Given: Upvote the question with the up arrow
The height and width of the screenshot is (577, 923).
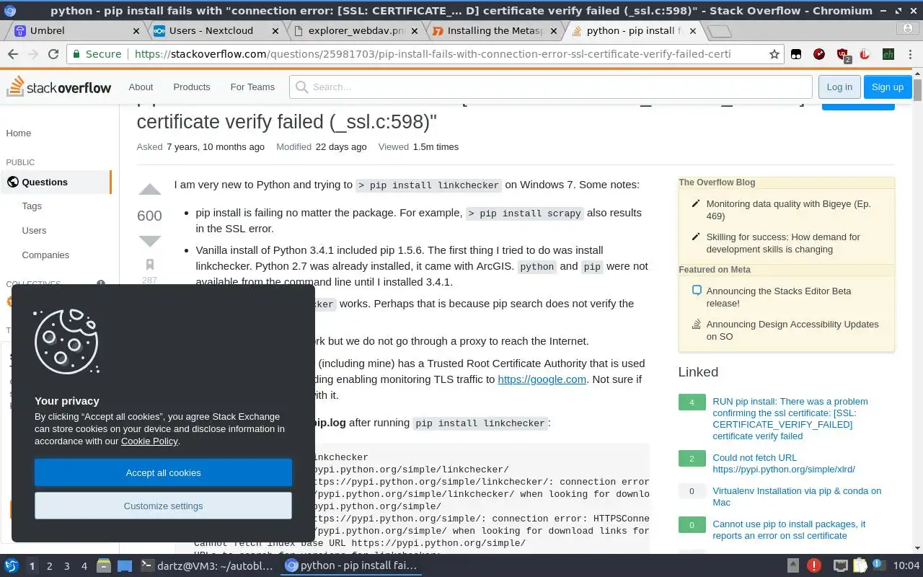Looking at the screenshot, I should tap(149, 190).
